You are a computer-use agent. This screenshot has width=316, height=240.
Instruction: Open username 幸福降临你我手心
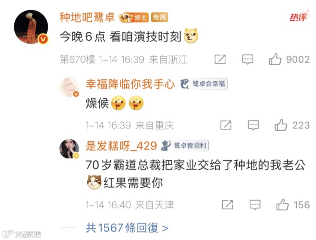[130, 84]
